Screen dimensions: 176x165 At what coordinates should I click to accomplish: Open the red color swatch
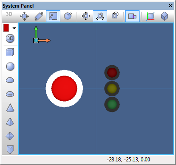(x=6, y=28)
